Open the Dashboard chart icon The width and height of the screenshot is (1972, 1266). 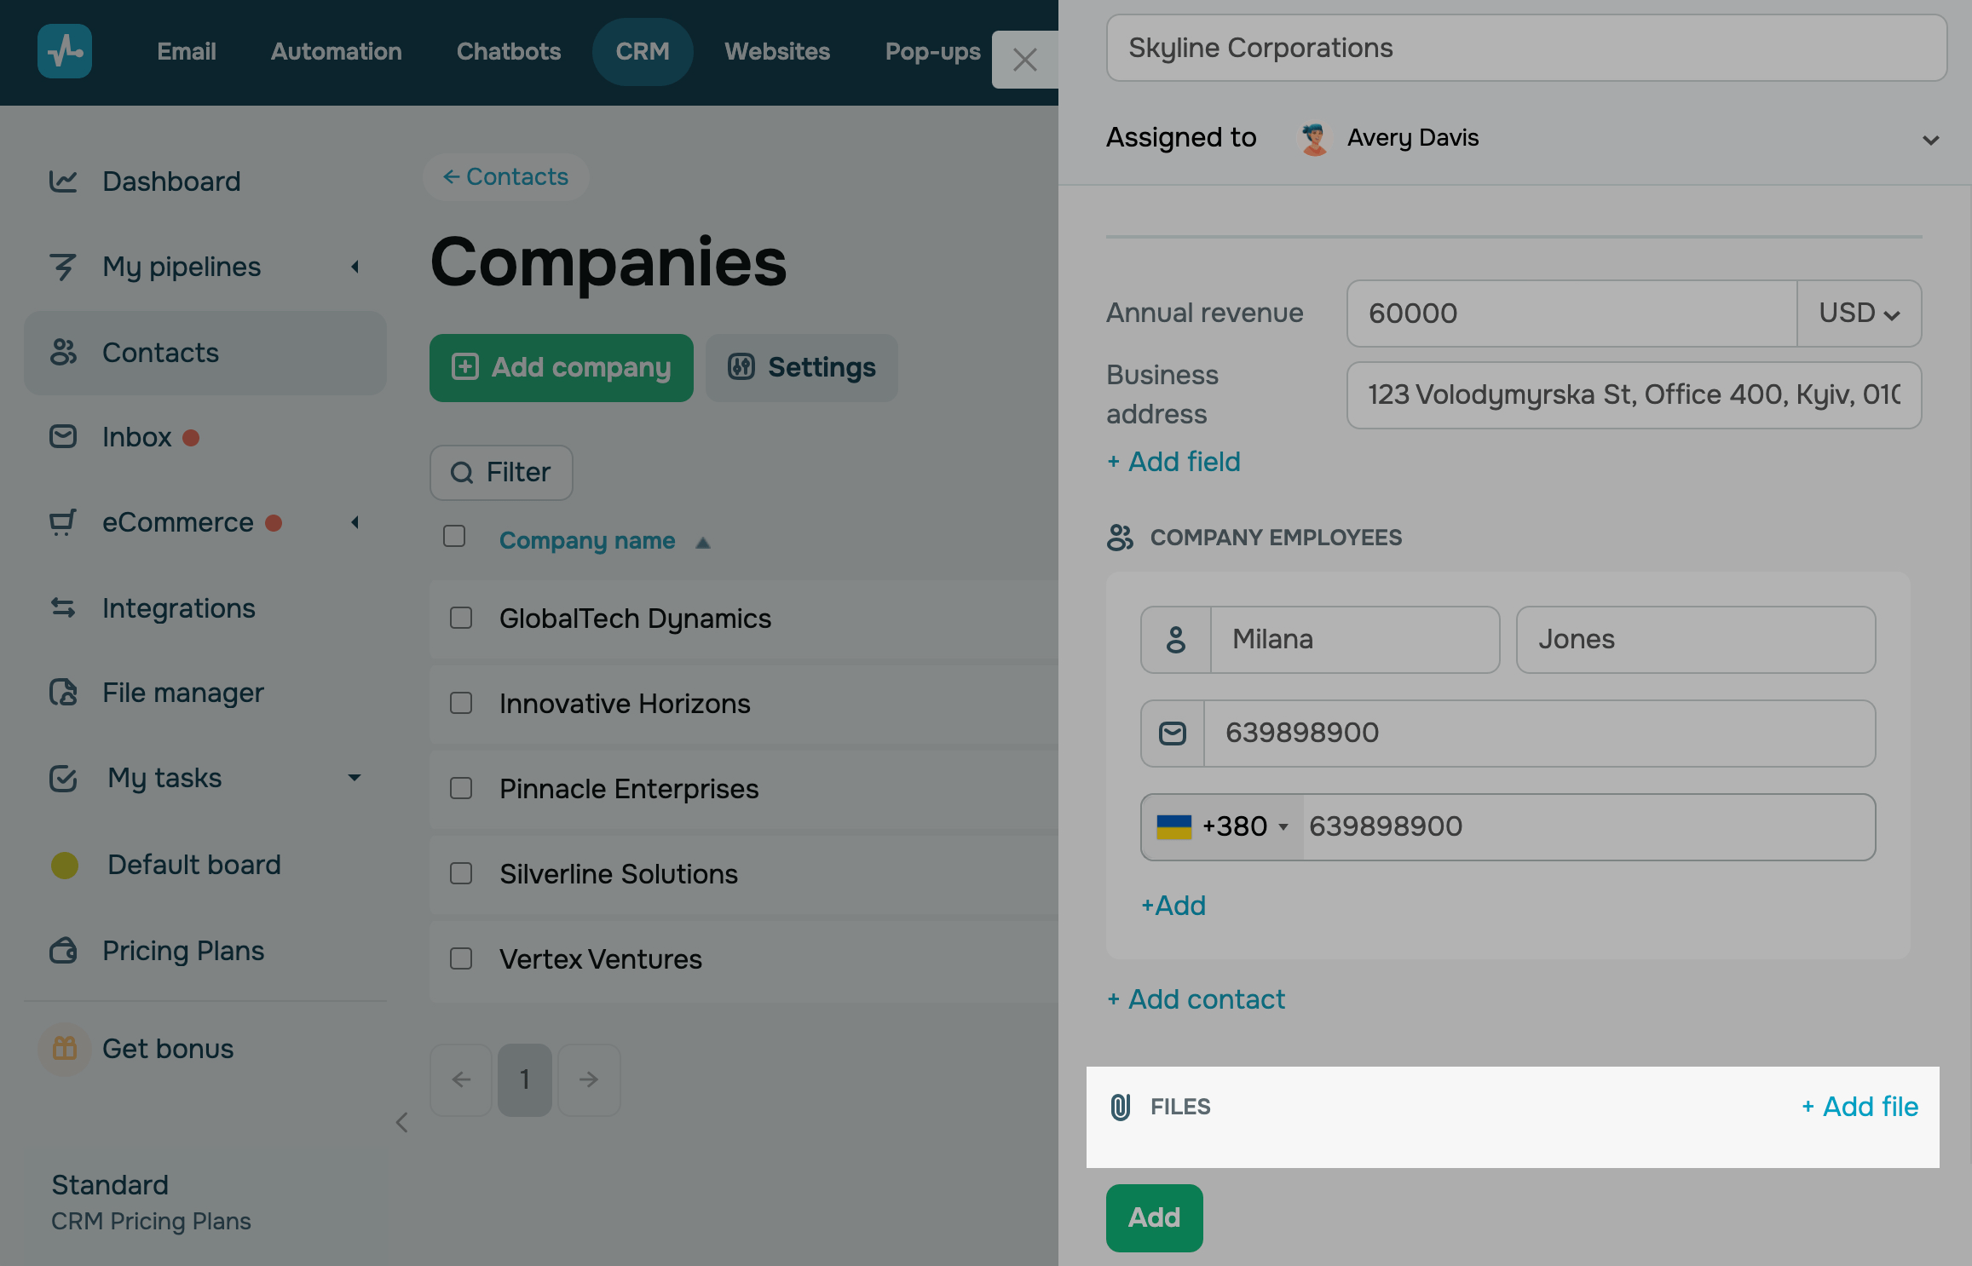63,181
